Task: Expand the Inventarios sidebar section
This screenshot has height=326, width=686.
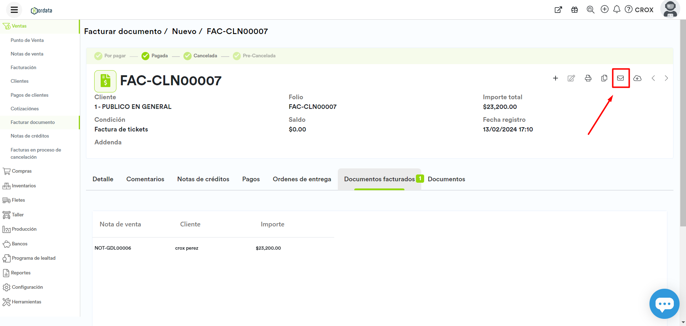Action: pos(24,186)
